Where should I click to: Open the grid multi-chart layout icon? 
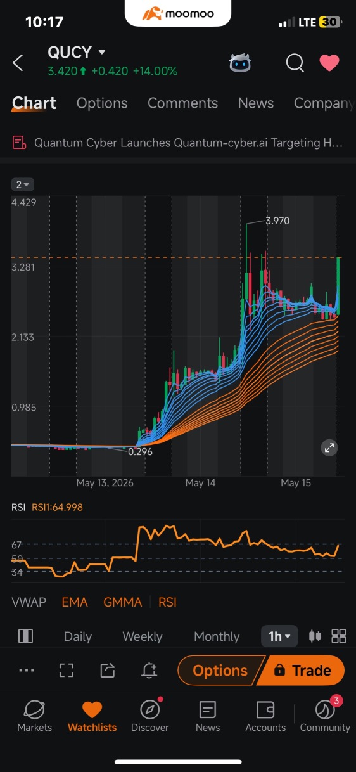[339, 636]
